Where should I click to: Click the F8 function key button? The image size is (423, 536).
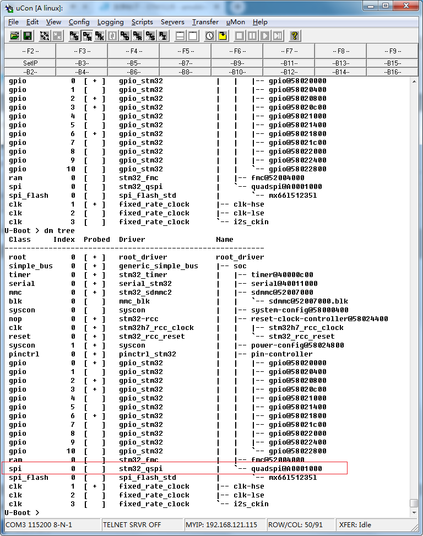(x=341, y=51)
